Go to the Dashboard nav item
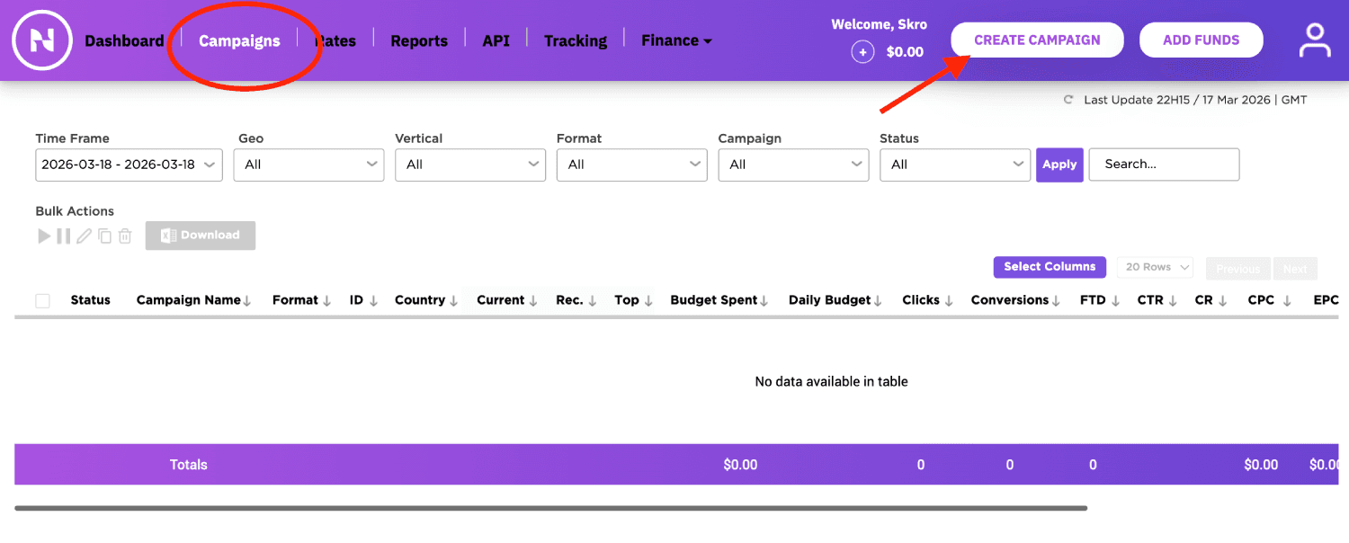Screen dimensions: 1349x543 coord(124,40)
